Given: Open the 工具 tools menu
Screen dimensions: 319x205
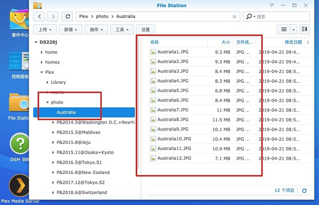Looking at the screenshot, I should (122, 30).
